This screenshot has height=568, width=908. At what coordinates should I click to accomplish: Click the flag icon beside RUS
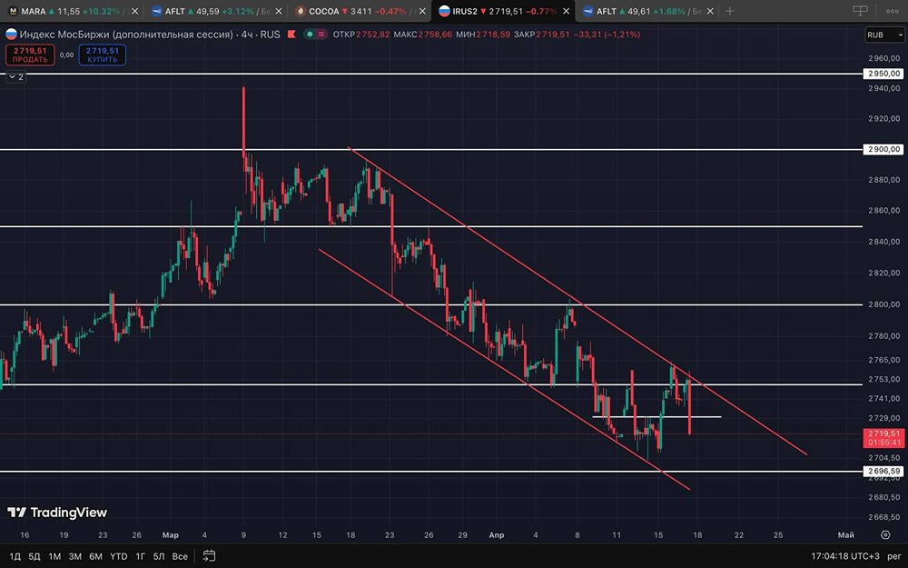click(291, 35)
